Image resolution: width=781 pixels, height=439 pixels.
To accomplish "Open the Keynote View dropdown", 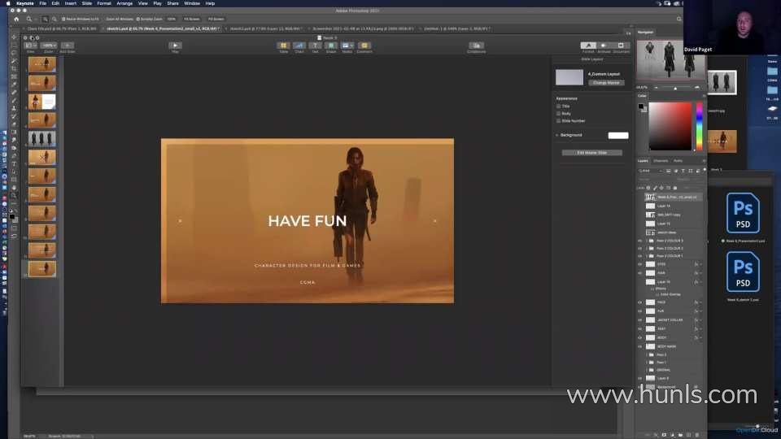I will [x=30, y=46].
